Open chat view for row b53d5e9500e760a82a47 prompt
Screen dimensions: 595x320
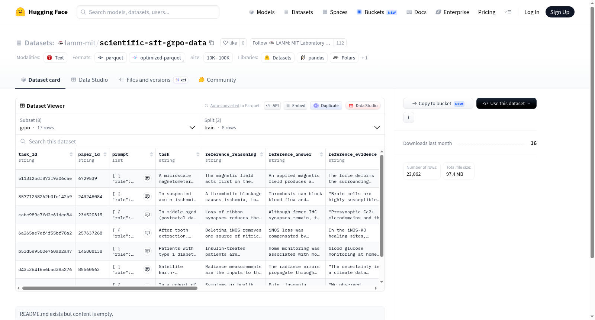[x=147, y=251]
